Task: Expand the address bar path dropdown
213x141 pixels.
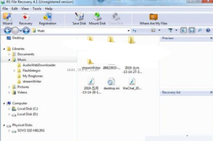Action: pyautogui.click(x=128, y=31)
